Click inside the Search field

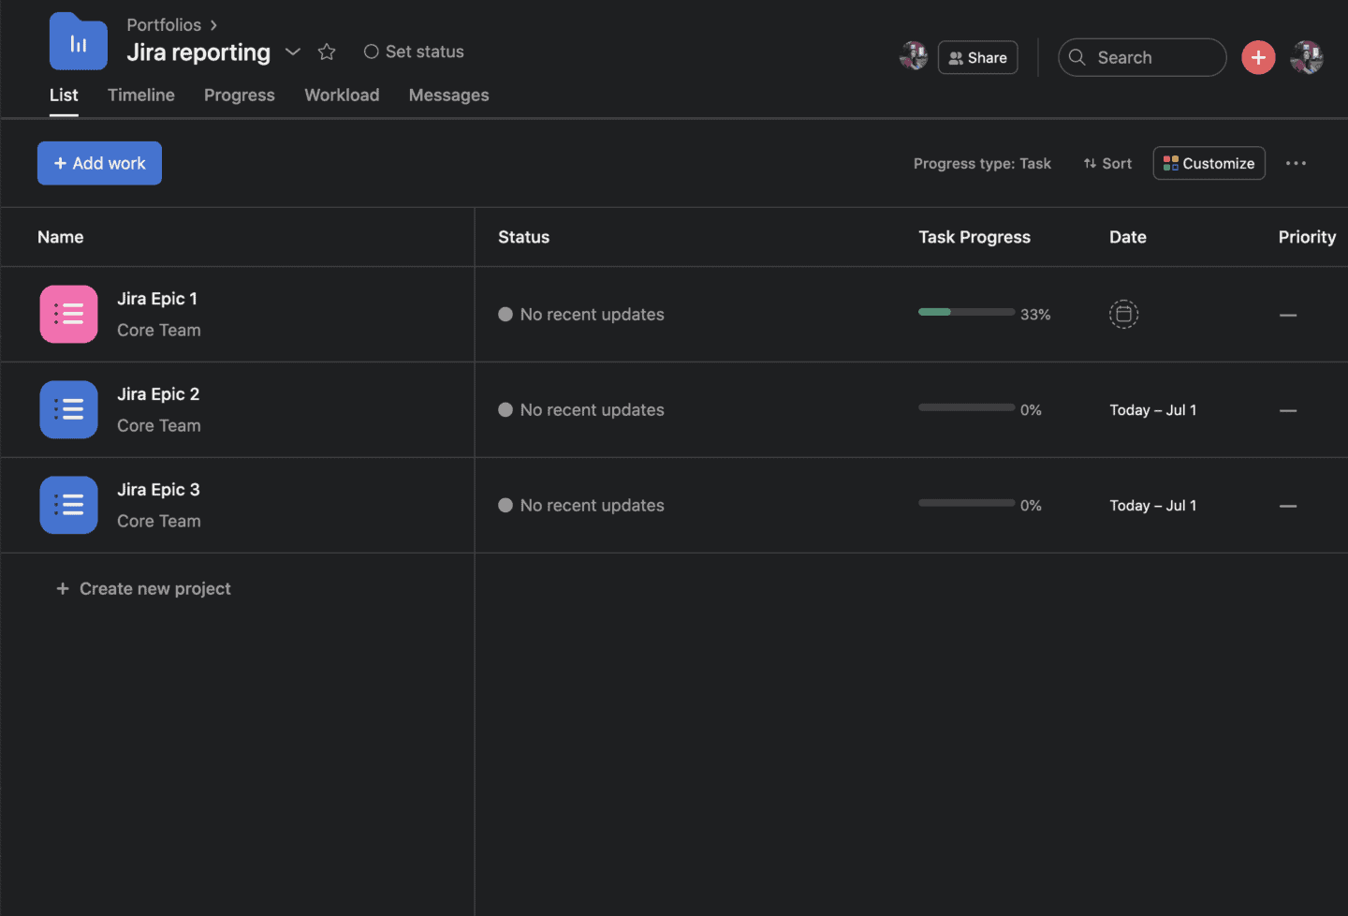click(1142, 57)
